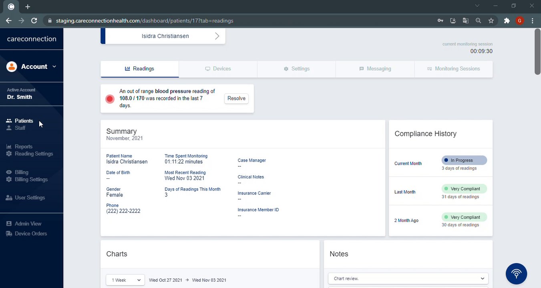Screen dimensions: 541x288
Task: Switch to the Messaging tab
Action: (375, 69)
